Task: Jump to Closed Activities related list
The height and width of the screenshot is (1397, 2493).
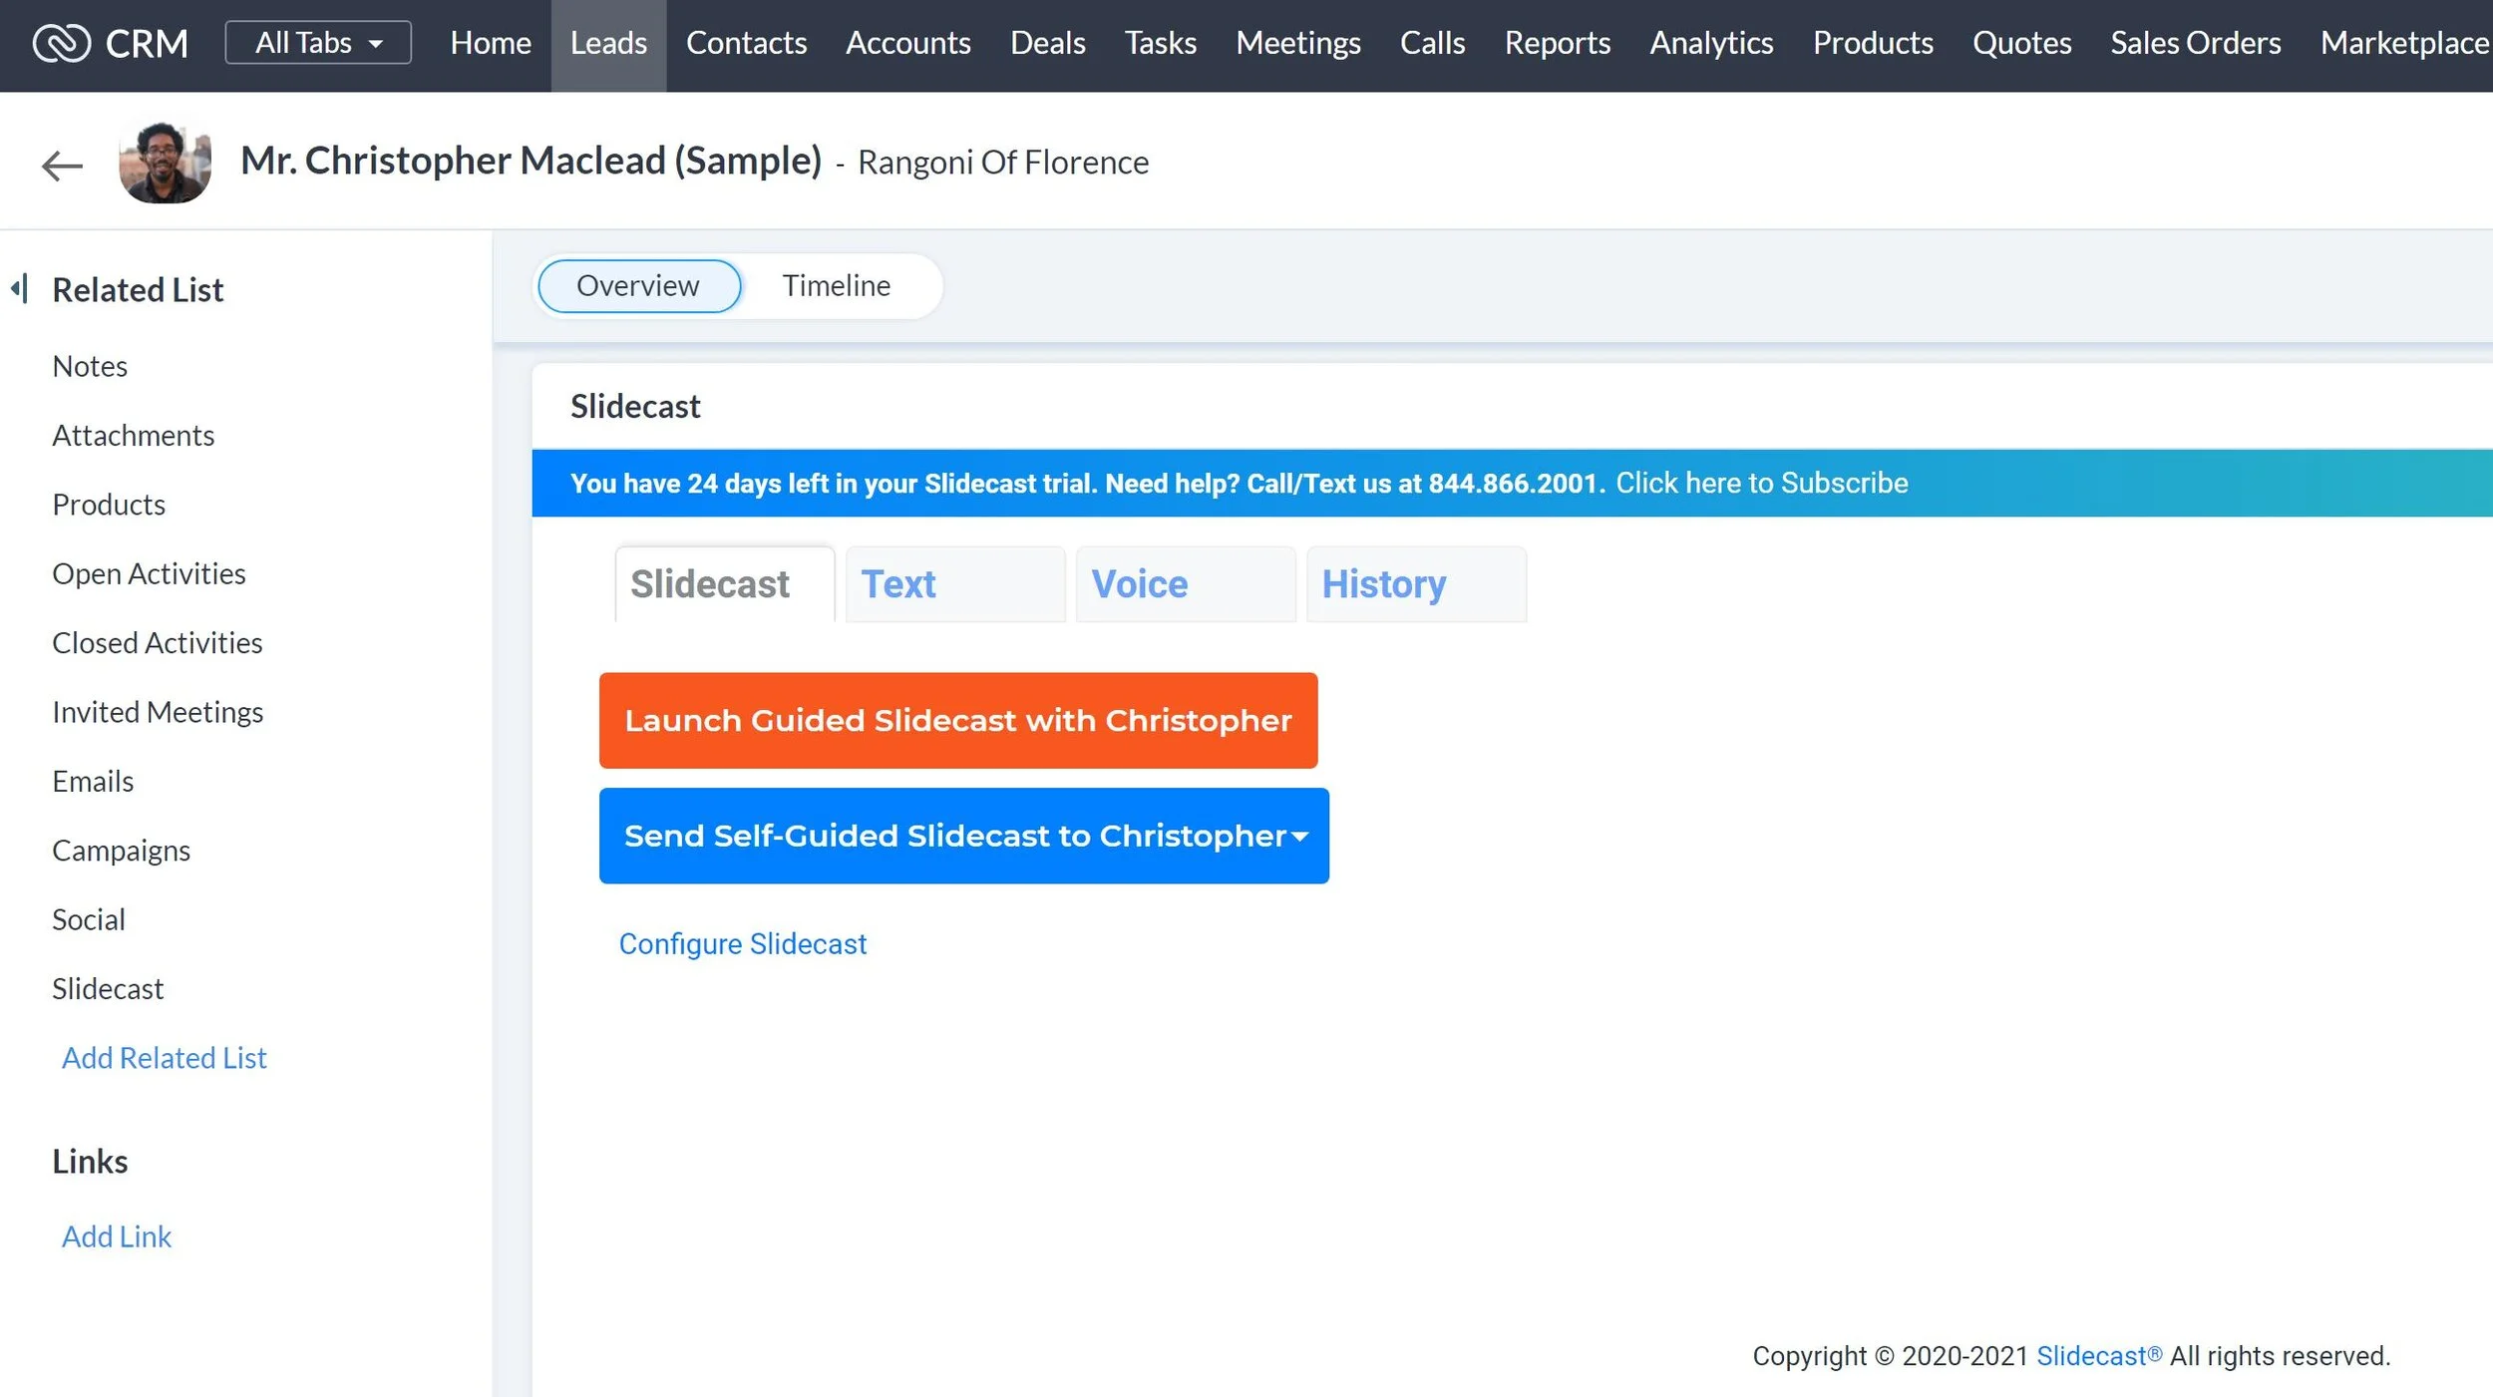Action: click(x=158, y=643)
